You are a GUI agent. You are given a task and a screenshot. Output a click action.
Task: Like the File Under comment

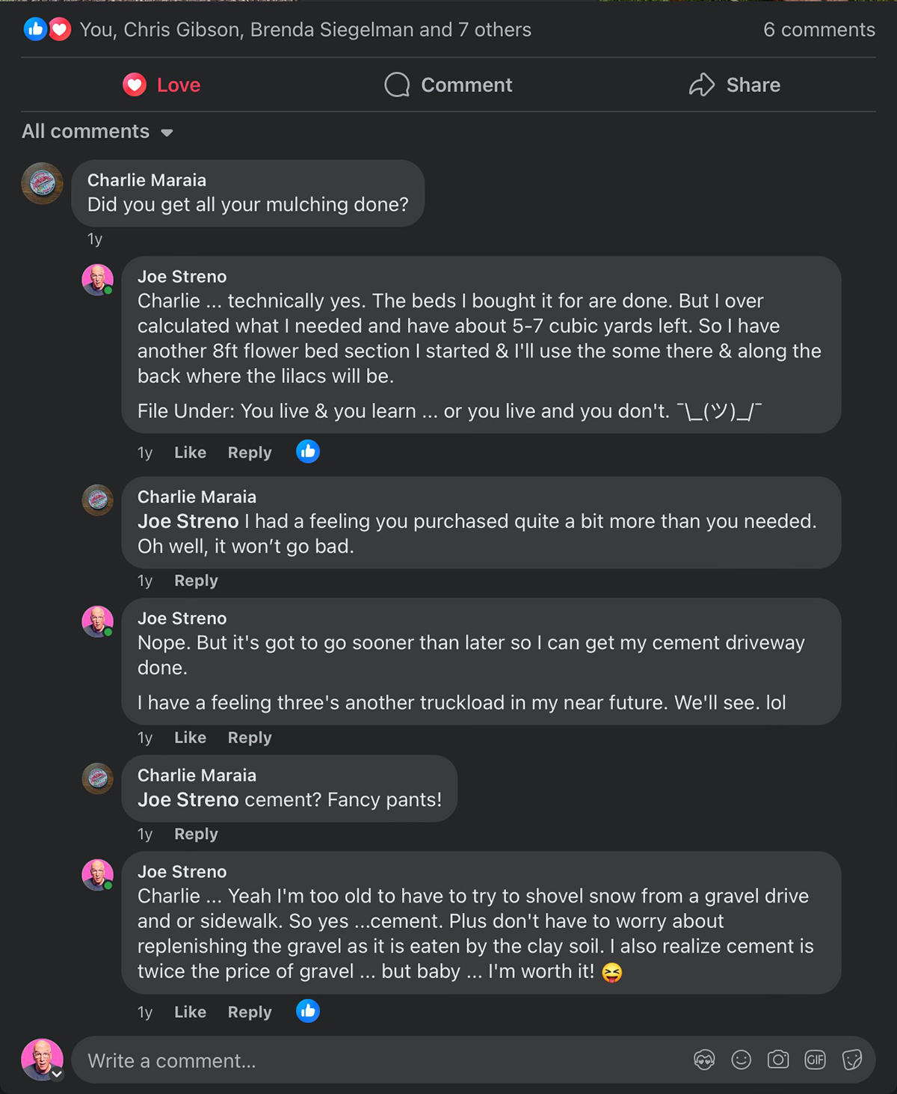(x=190, y=452)
